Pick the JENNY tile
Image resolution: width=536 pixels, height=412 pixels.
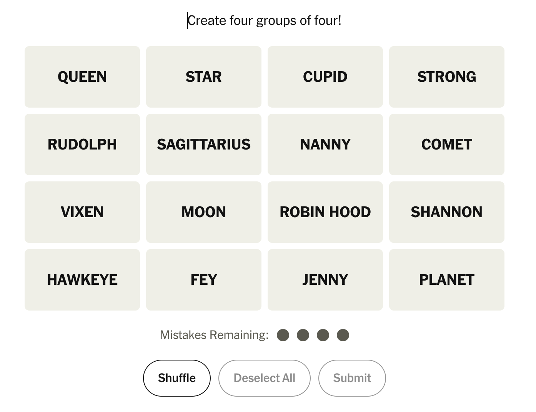[325, 280]
